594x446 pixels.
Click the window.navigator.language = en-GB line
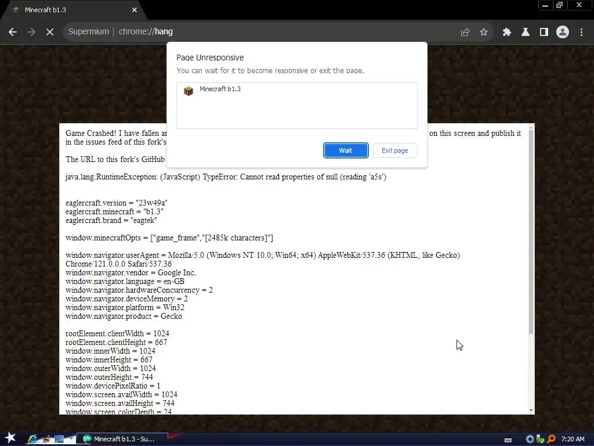[x=125, y=282]
